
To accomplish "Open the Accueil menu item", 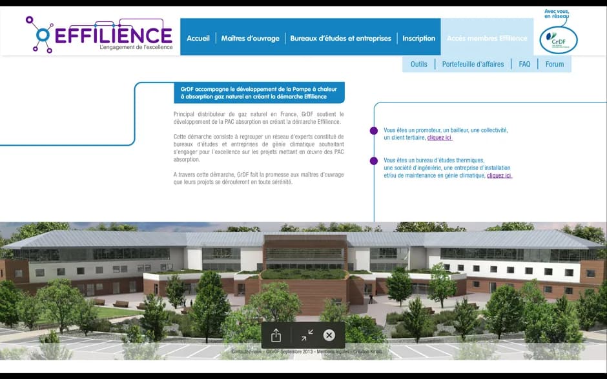I will click(198, 38).
